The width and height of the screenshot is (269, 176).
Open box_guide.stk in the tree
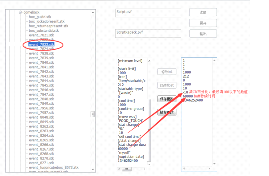[x=40, y=17]
